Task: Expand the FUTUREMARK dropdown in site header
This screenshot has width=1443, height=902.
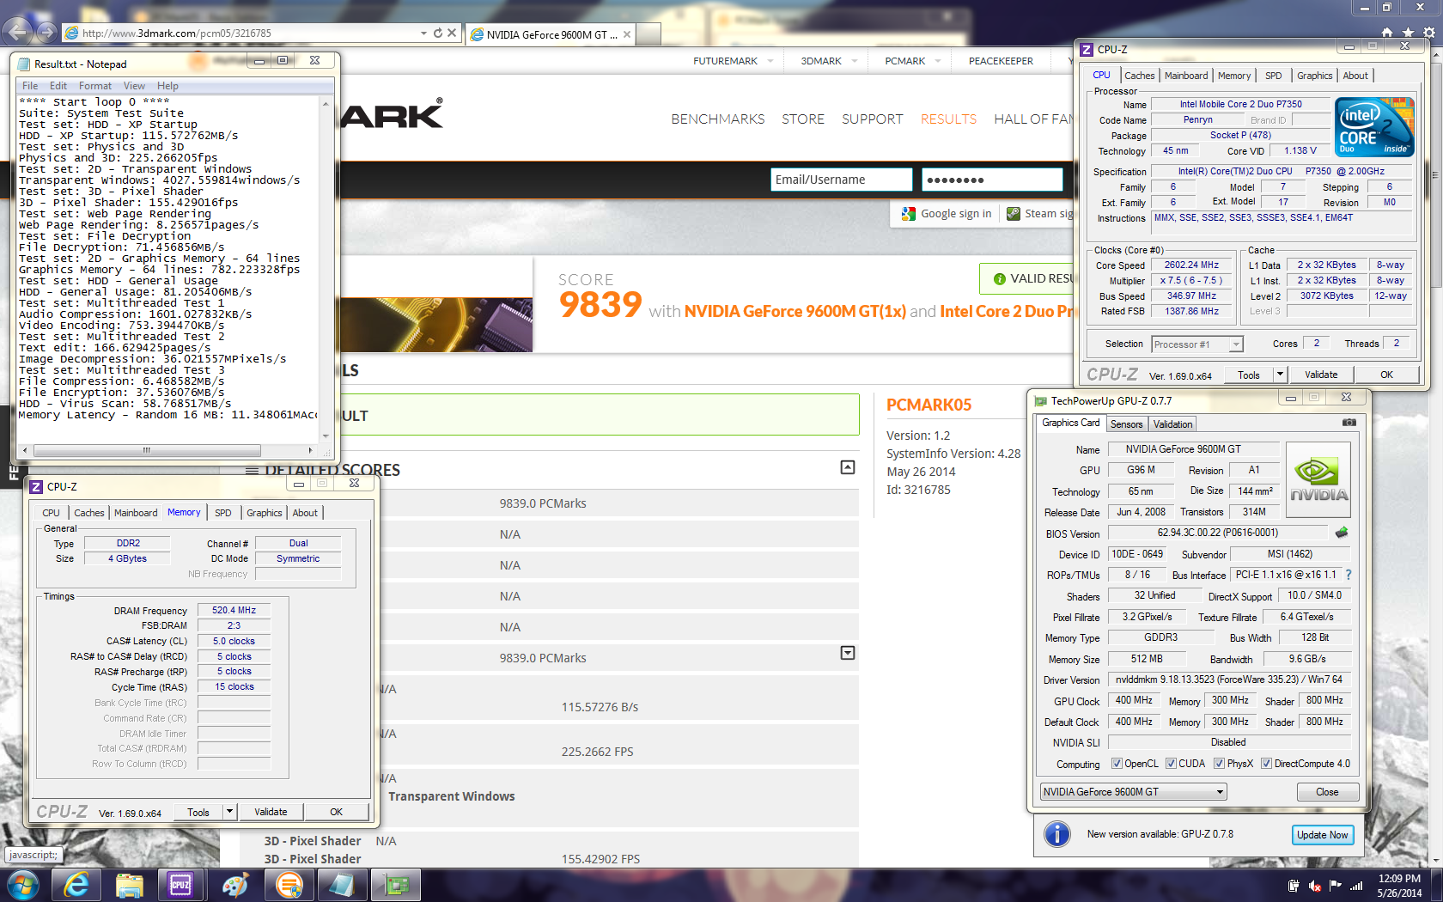Action: coord(770,61)
